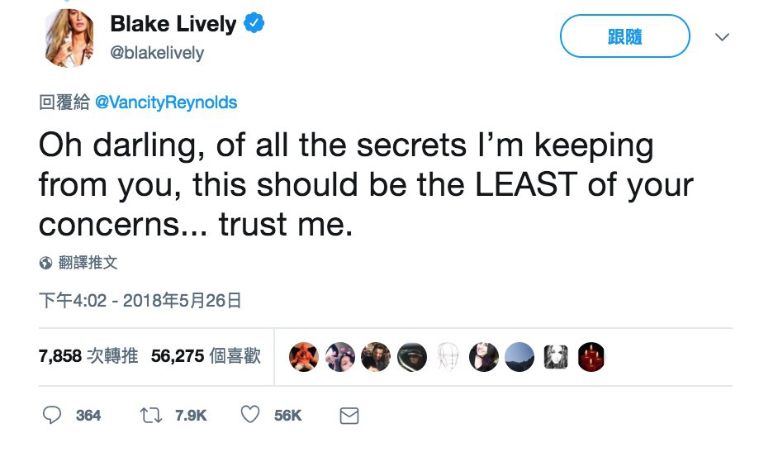The height and width of the screenshot is (457, 778).
Task: Click the mountain landscape liker avatar
Action: tap(519, 357)
